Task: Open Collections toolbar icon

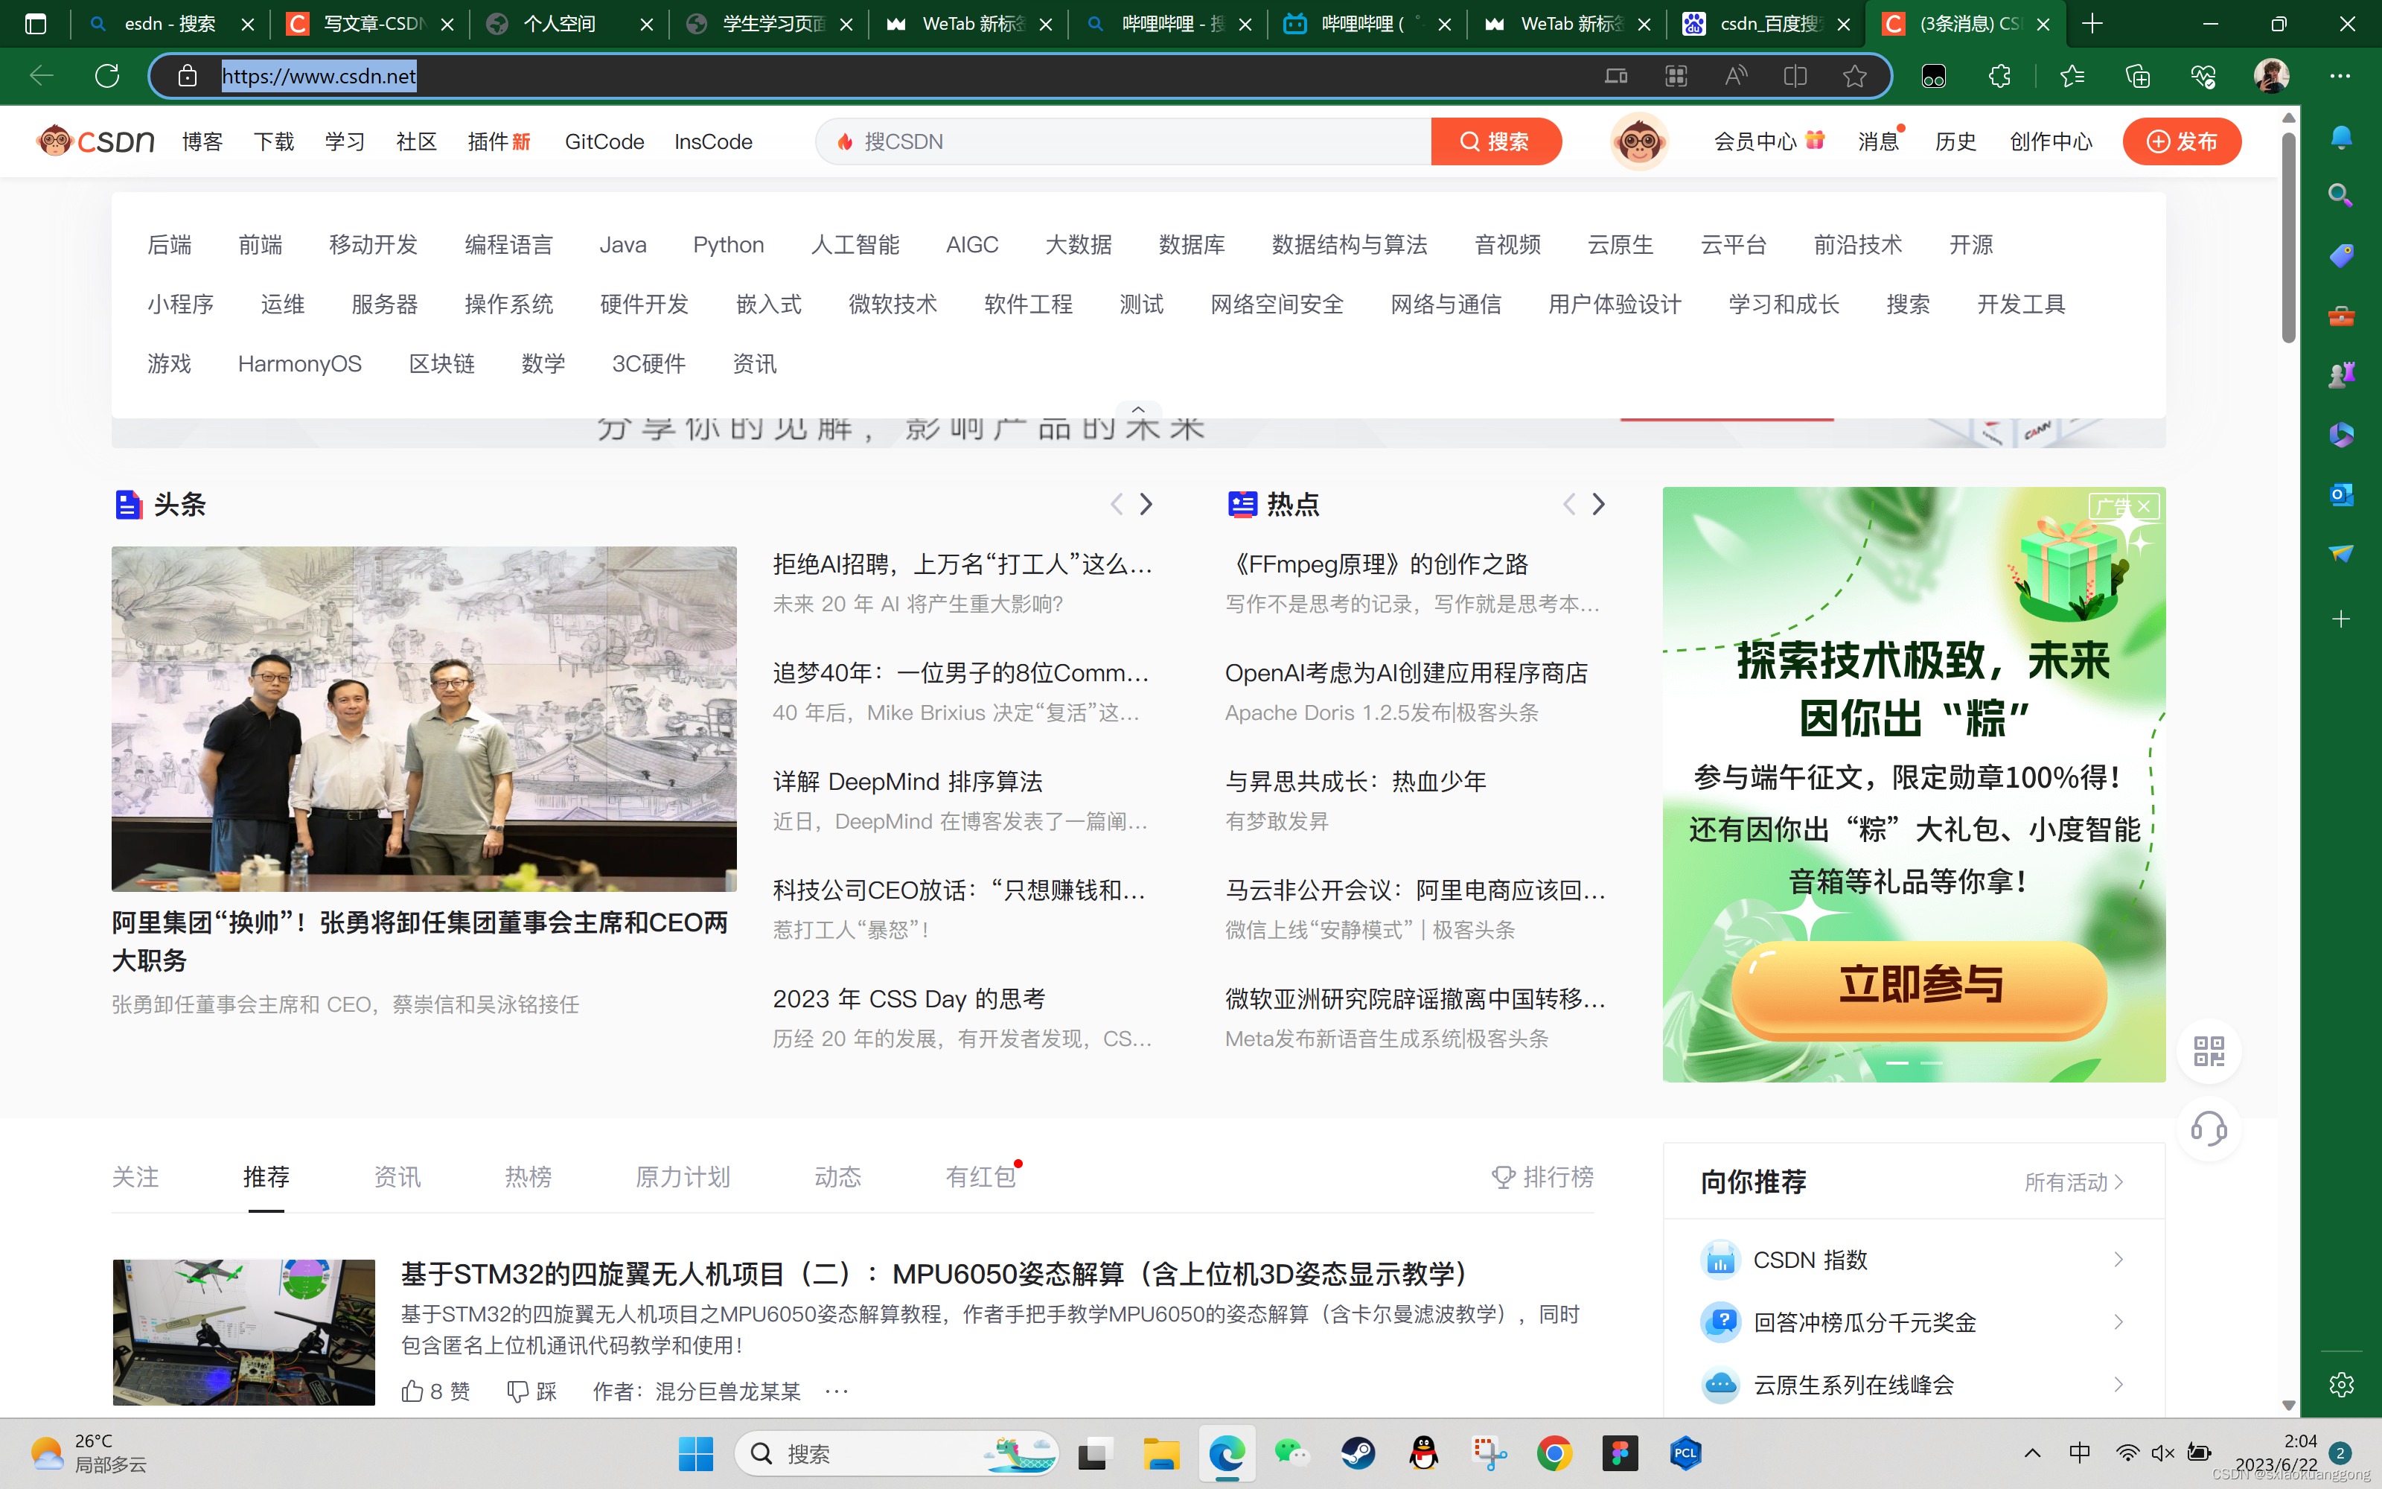Action: pyautogui.click(x=2138, y=76)
